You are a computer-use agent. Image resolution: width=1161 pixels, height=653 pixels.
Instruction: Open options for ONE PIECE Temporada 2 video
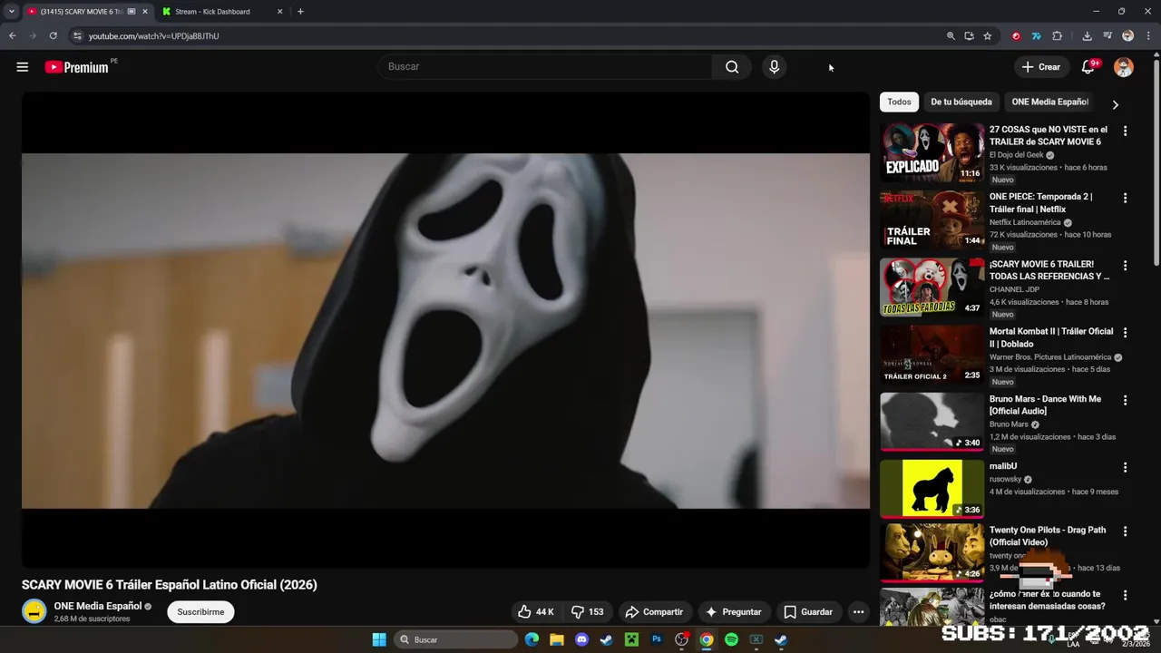click(1125, 198)
